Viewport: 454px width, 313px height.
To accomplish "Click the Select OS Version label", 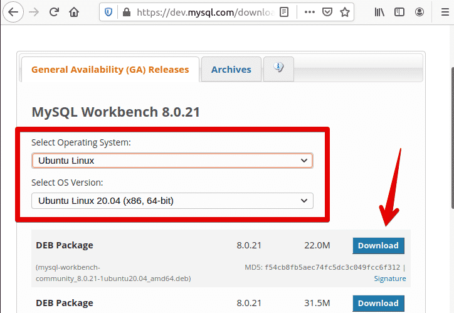I will pos(67,183).
